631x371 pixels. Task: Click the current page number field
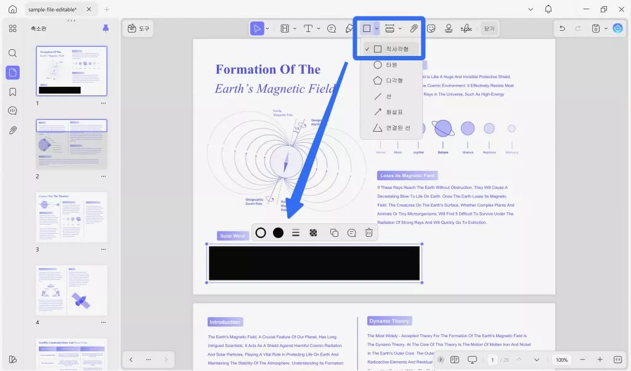[x=492, y=360]
